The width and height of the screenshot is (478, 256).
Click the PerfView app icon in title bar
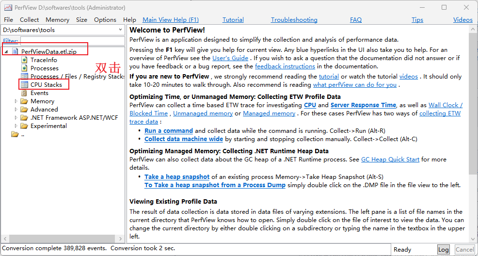click(8, 8)
